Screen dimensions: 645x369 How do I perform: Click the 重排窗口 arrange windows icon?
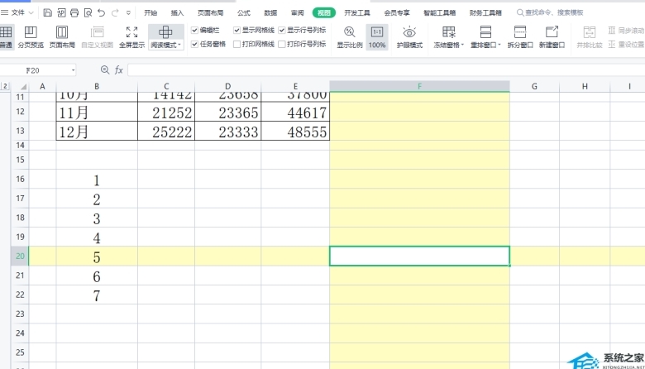(485, 32)
